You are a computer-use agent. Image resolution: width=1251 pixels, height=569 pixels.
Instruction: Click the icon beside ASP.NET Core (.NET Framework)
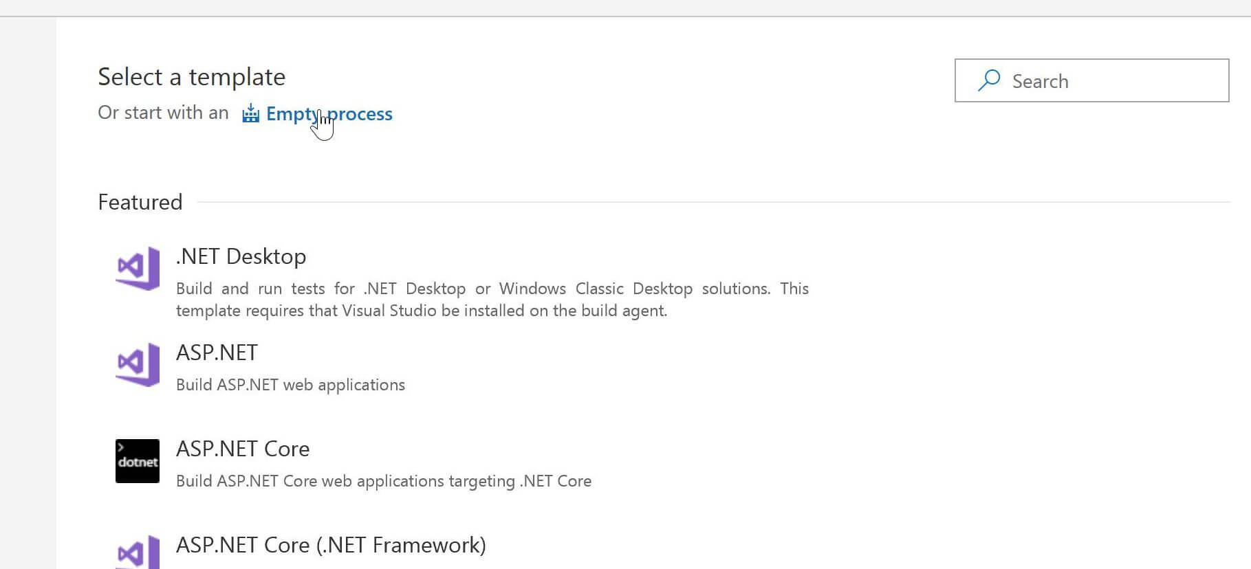(138, 553)
